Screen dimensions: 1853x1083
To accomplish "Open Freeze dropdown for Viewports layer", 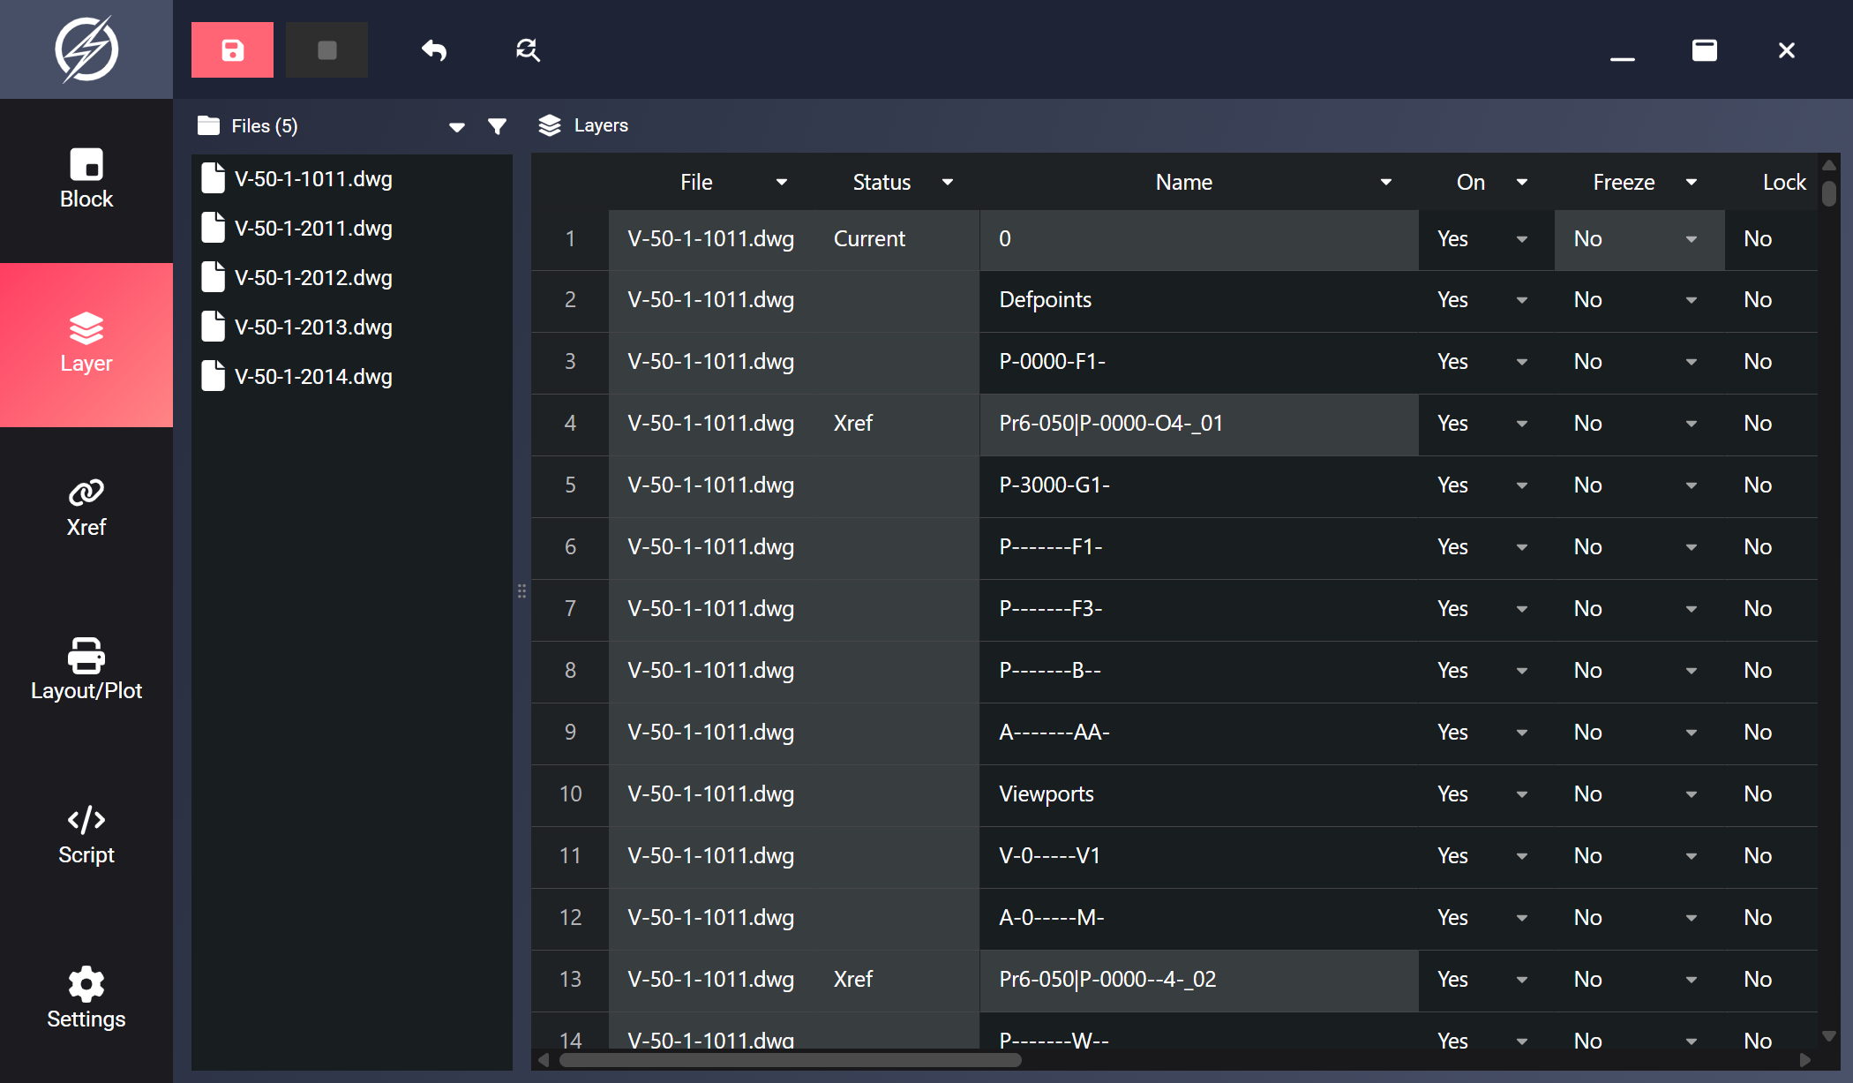I will (x=1692, y=795).
